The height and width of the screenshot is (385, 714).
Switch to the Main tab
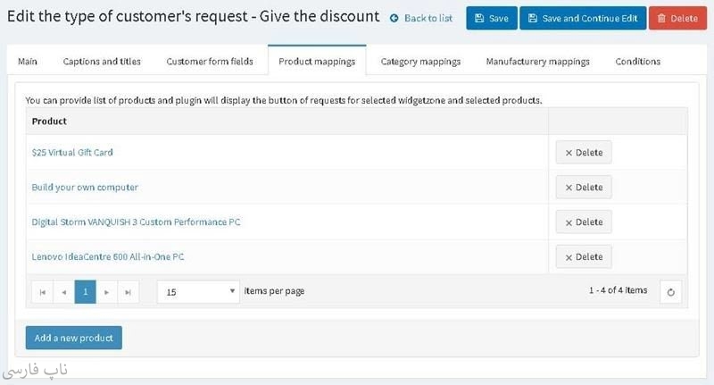[x=28, y=62]
